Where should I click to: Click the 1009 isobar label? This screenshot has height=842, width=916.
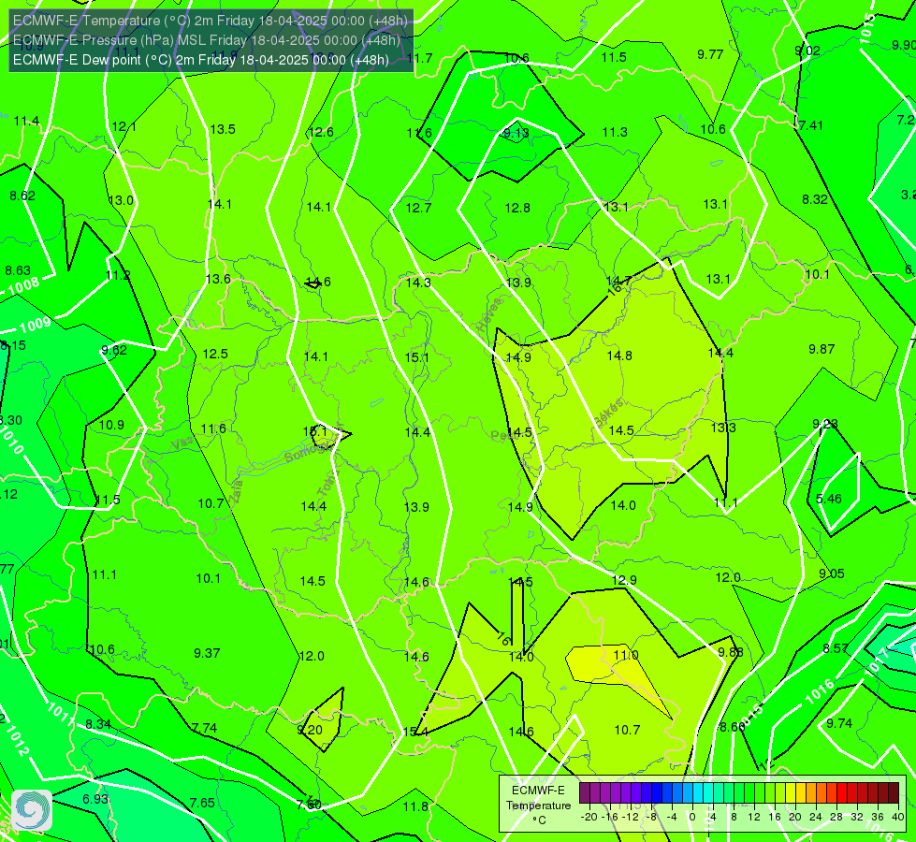[x=36, y=325]
